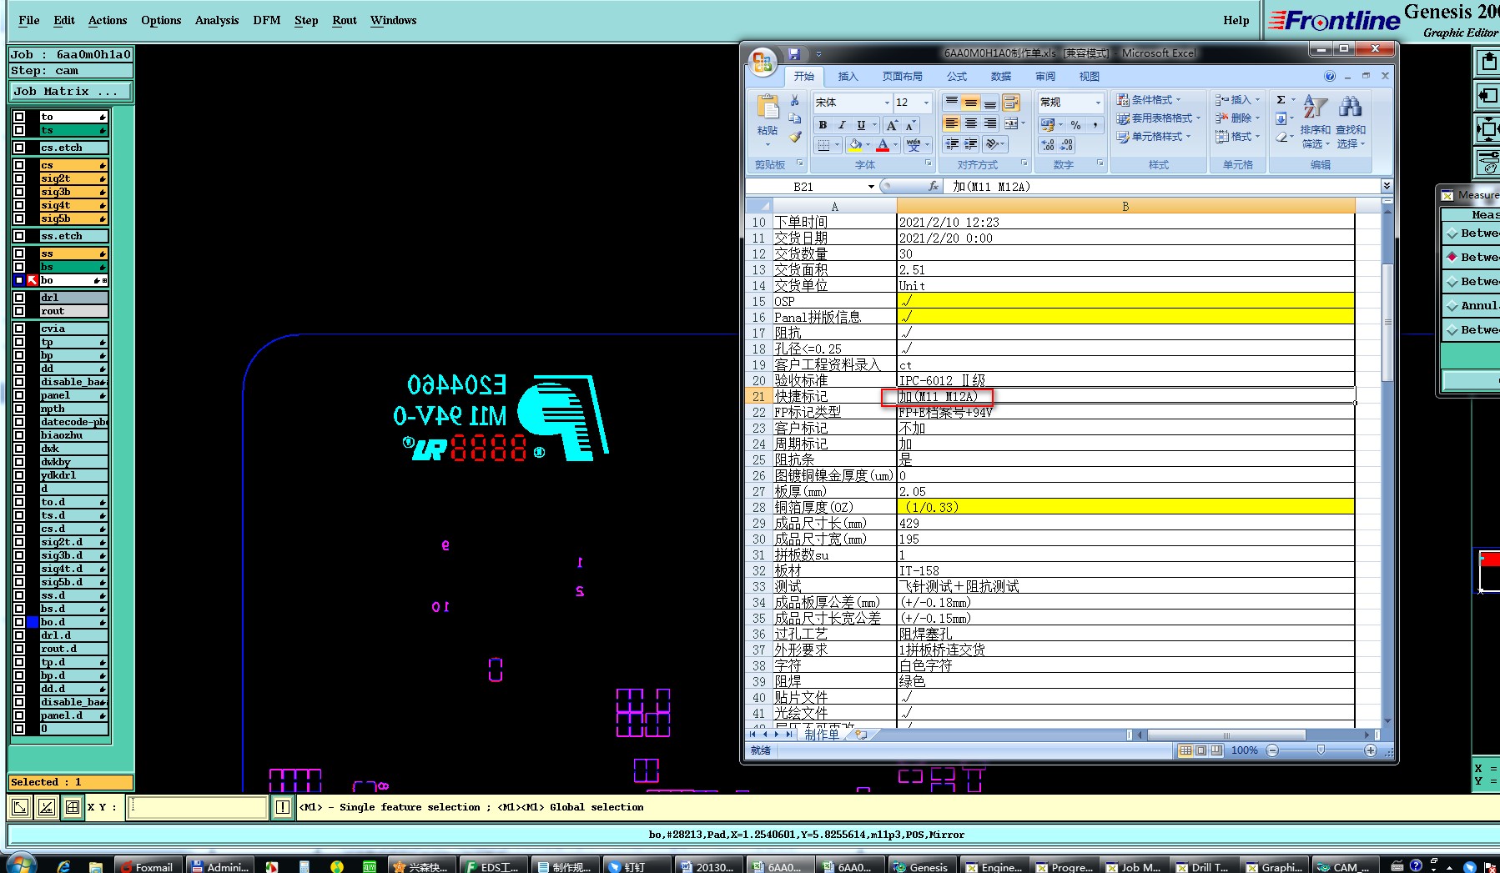Screen dimensions: 1500x873
Task: Open the Rout menu in Genesis
Action: tap(345, 20)
